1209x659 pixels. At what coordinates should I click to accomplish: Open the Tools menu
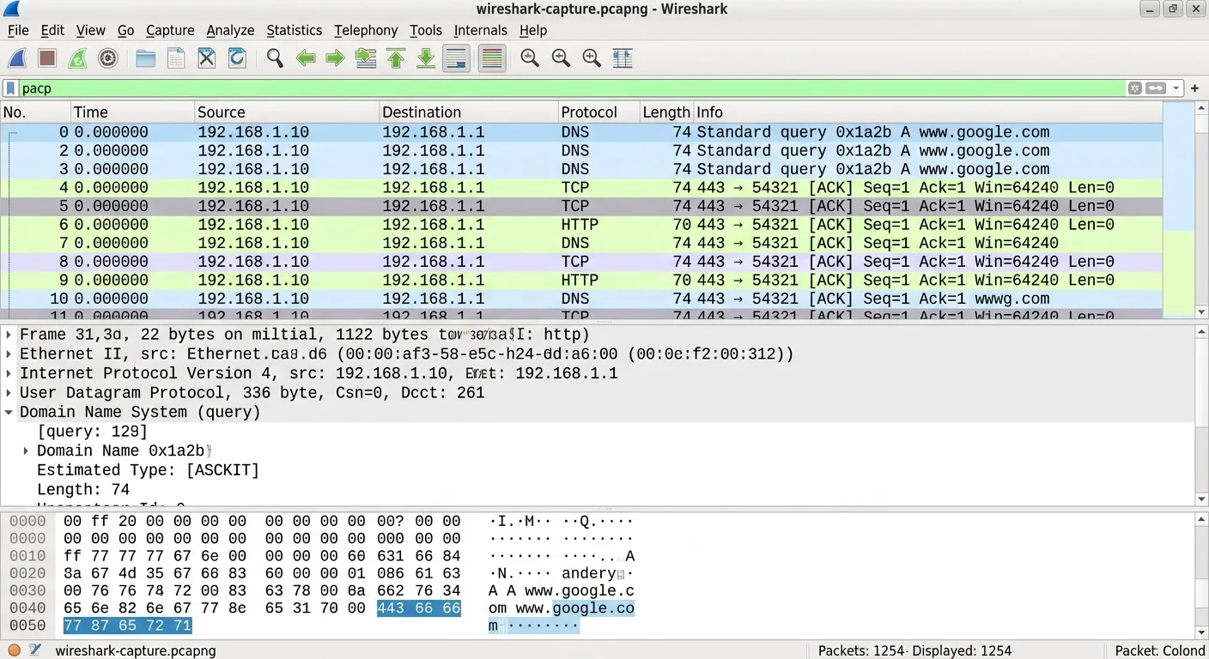pos(426,30)
